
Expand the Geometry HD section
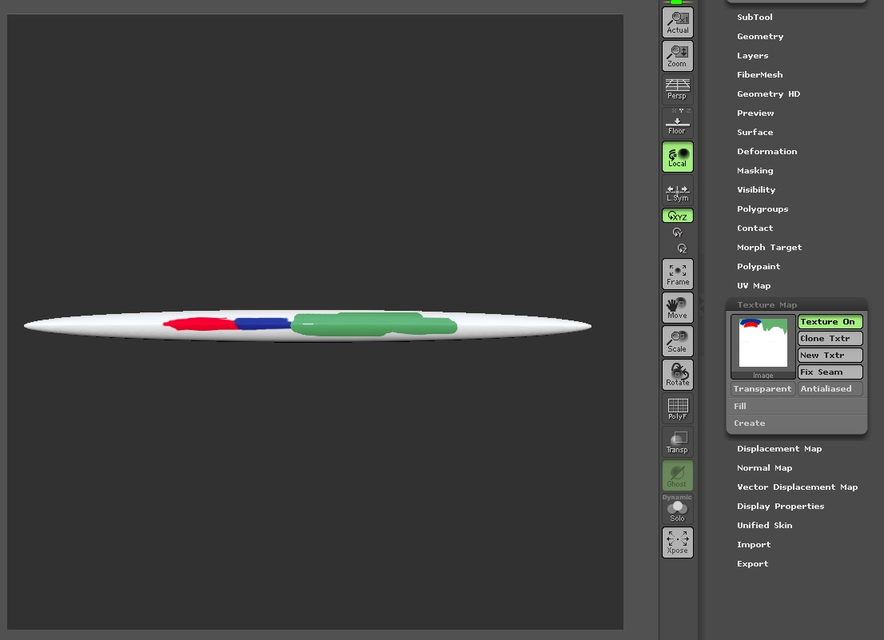click(768, 93)
